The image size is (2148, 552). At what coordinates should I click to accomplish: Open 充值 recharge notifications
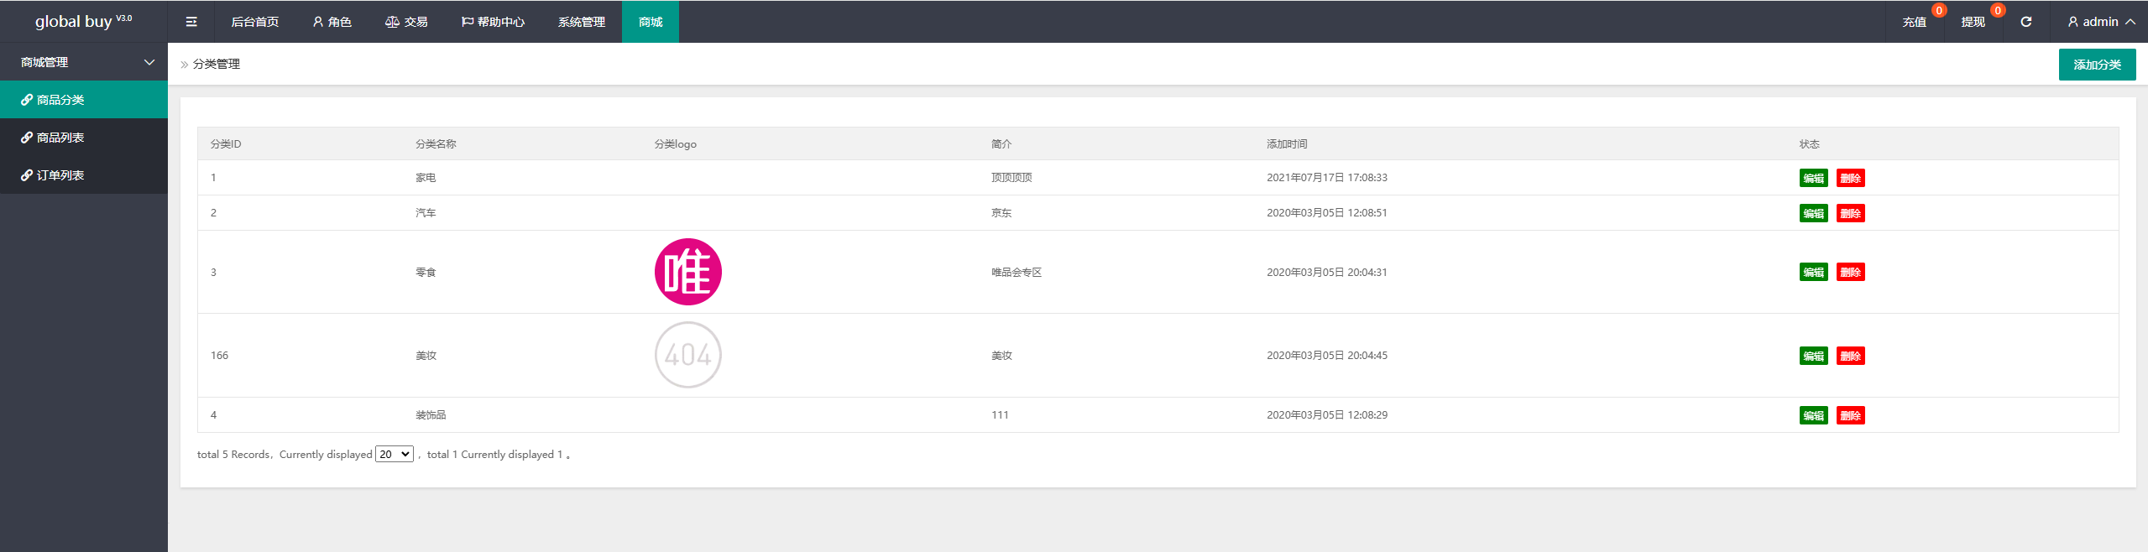coord(1914,22)
